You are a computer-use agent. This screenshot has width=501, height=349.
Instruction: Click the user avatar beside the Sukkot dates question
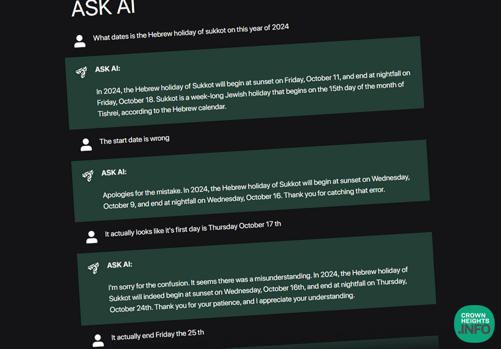(80, 41)
